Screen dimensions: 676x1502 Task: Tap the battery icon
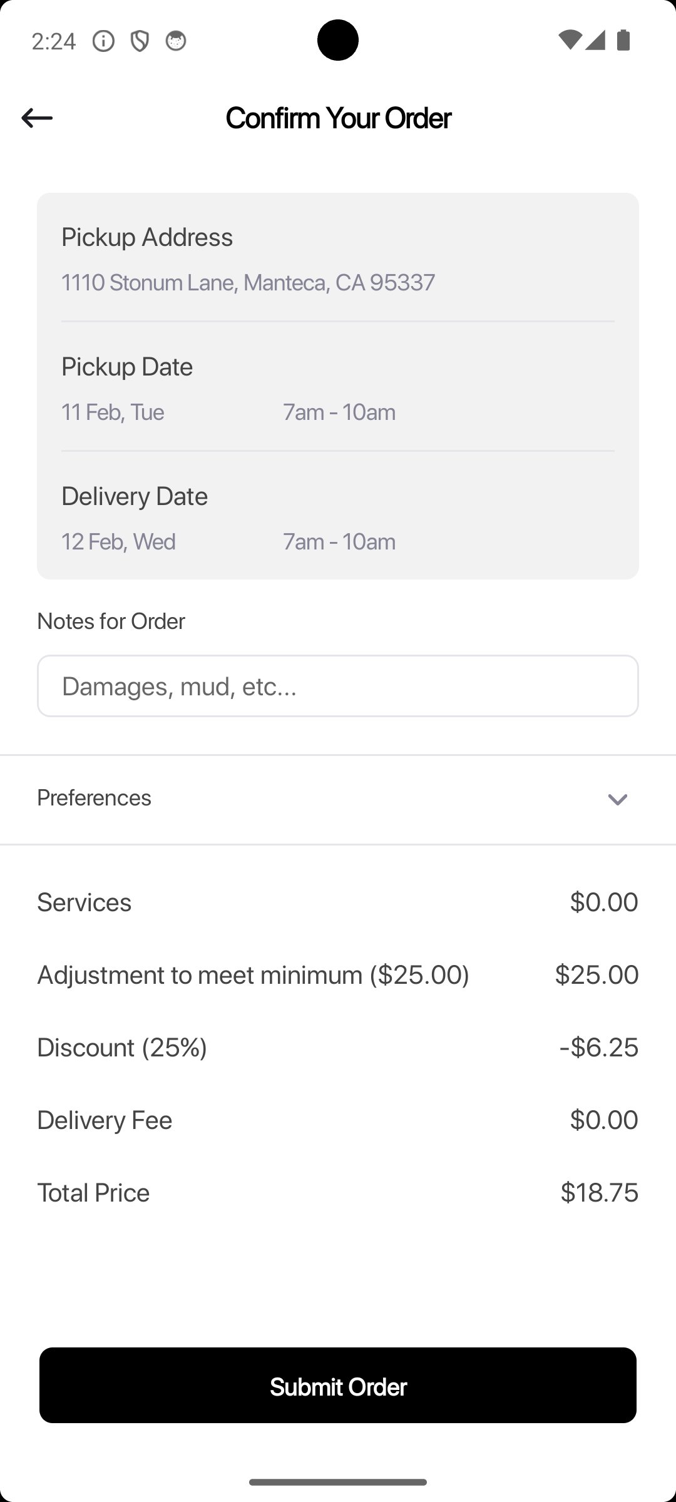point(623,40)
